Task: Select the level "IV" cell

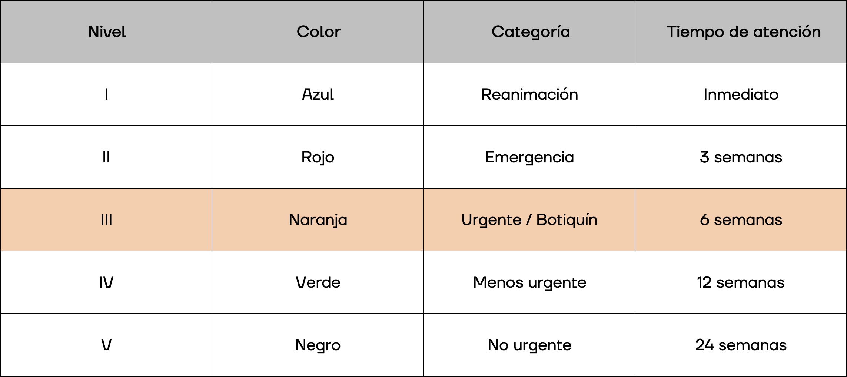Action: 106,282
